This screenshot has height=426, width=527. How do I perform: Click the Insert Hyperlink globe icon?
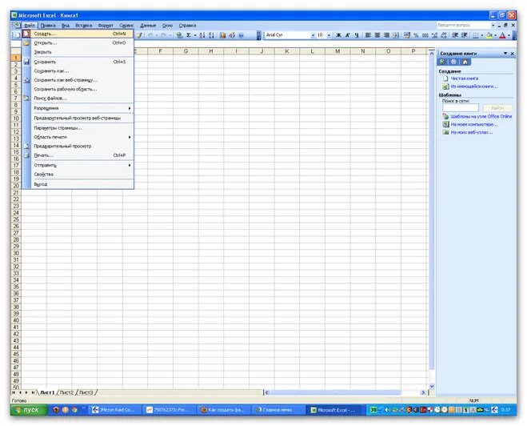pos(180,35)
